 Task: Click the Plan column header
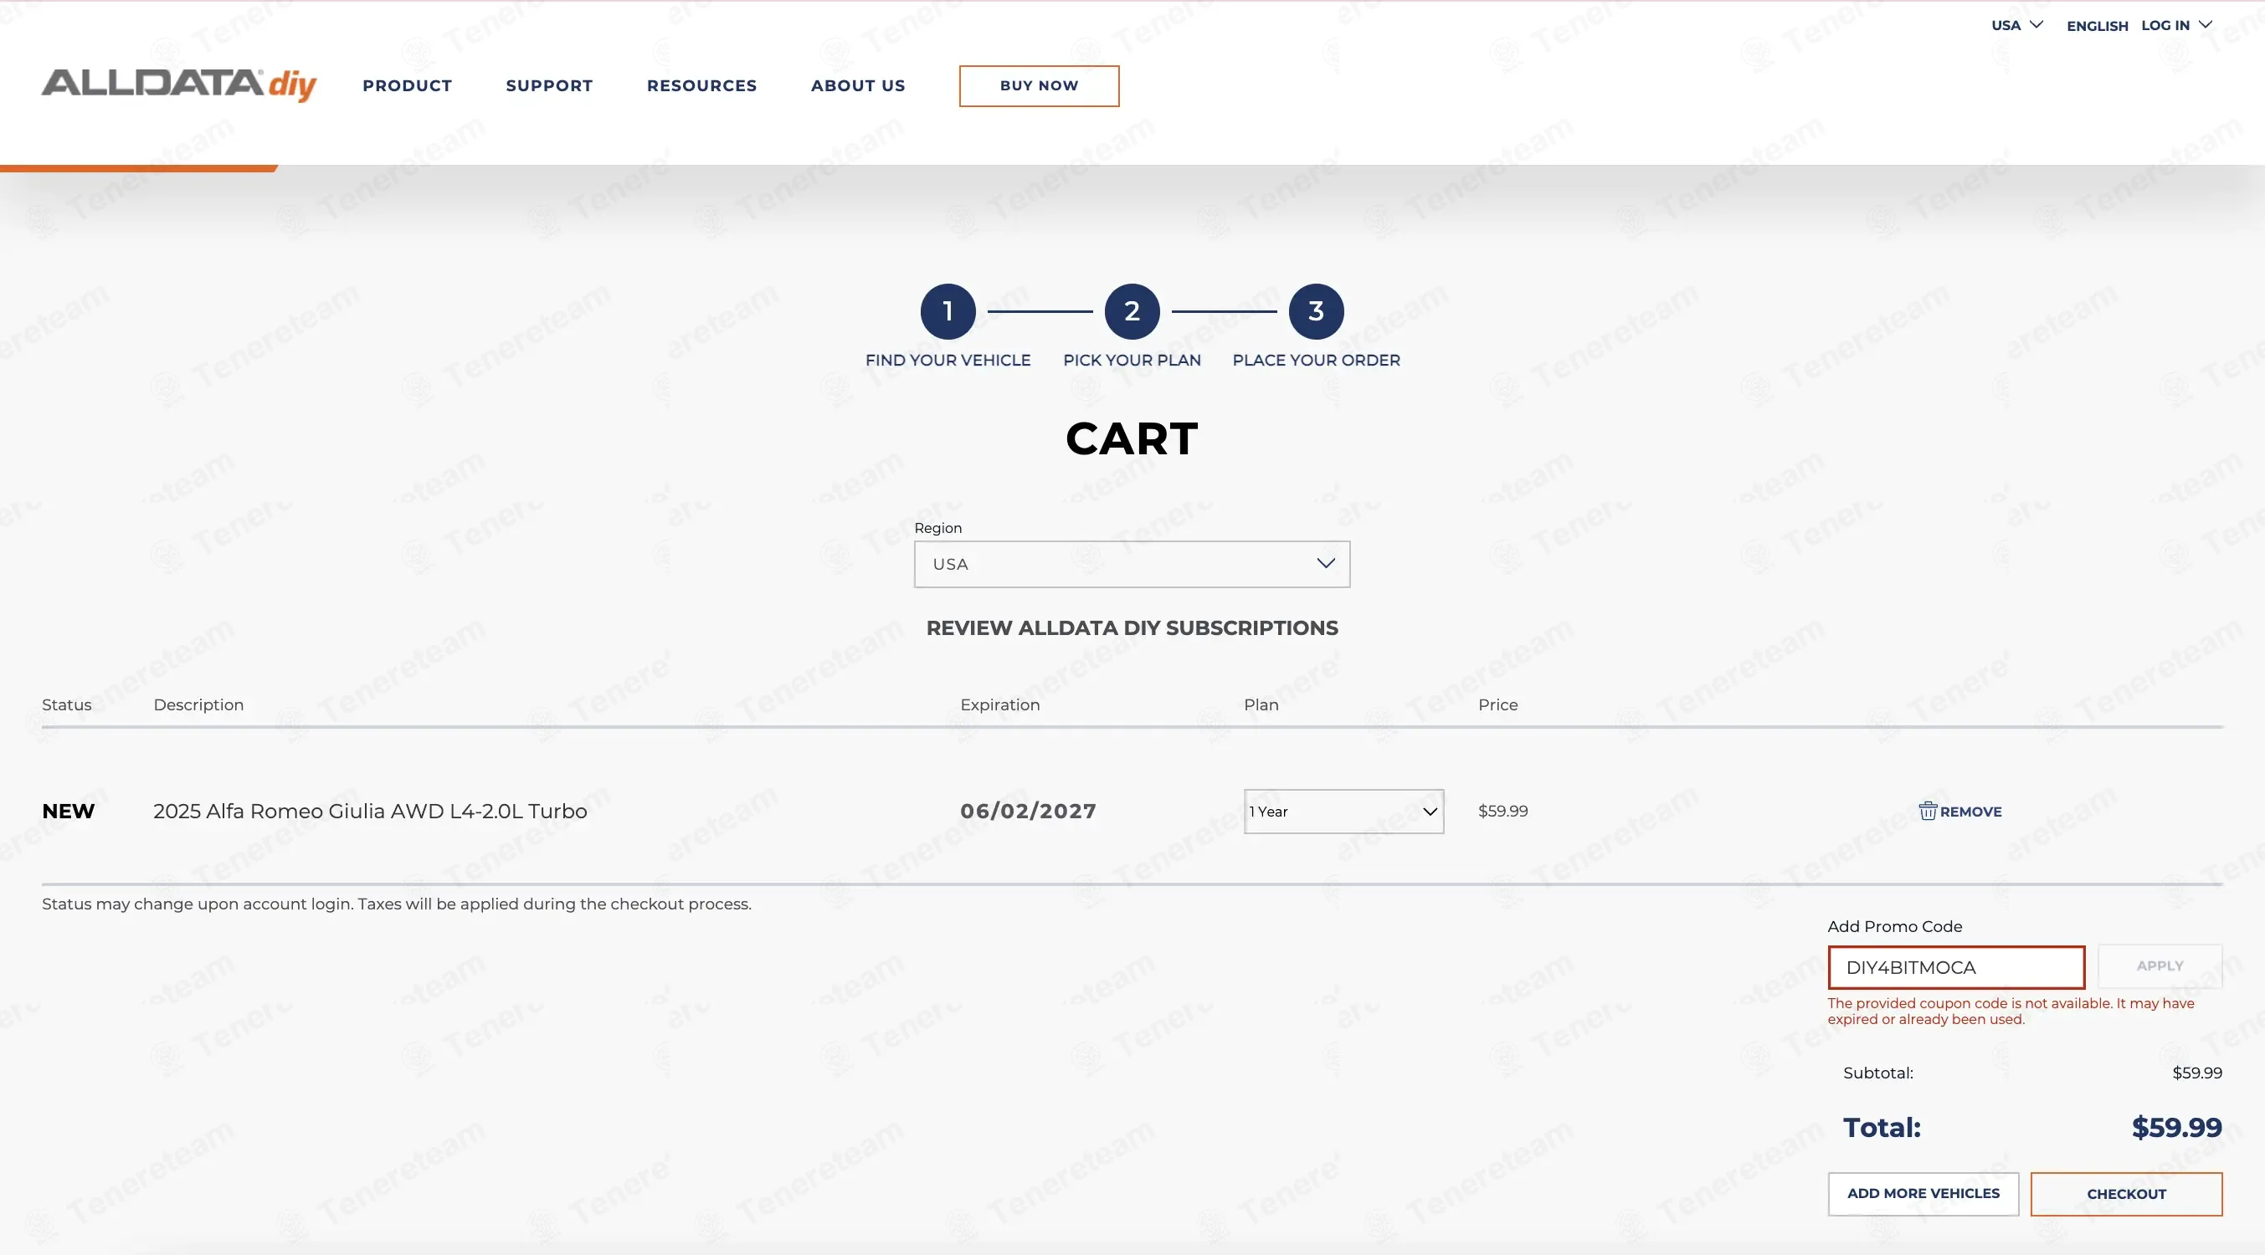(x=1261, y=704)
